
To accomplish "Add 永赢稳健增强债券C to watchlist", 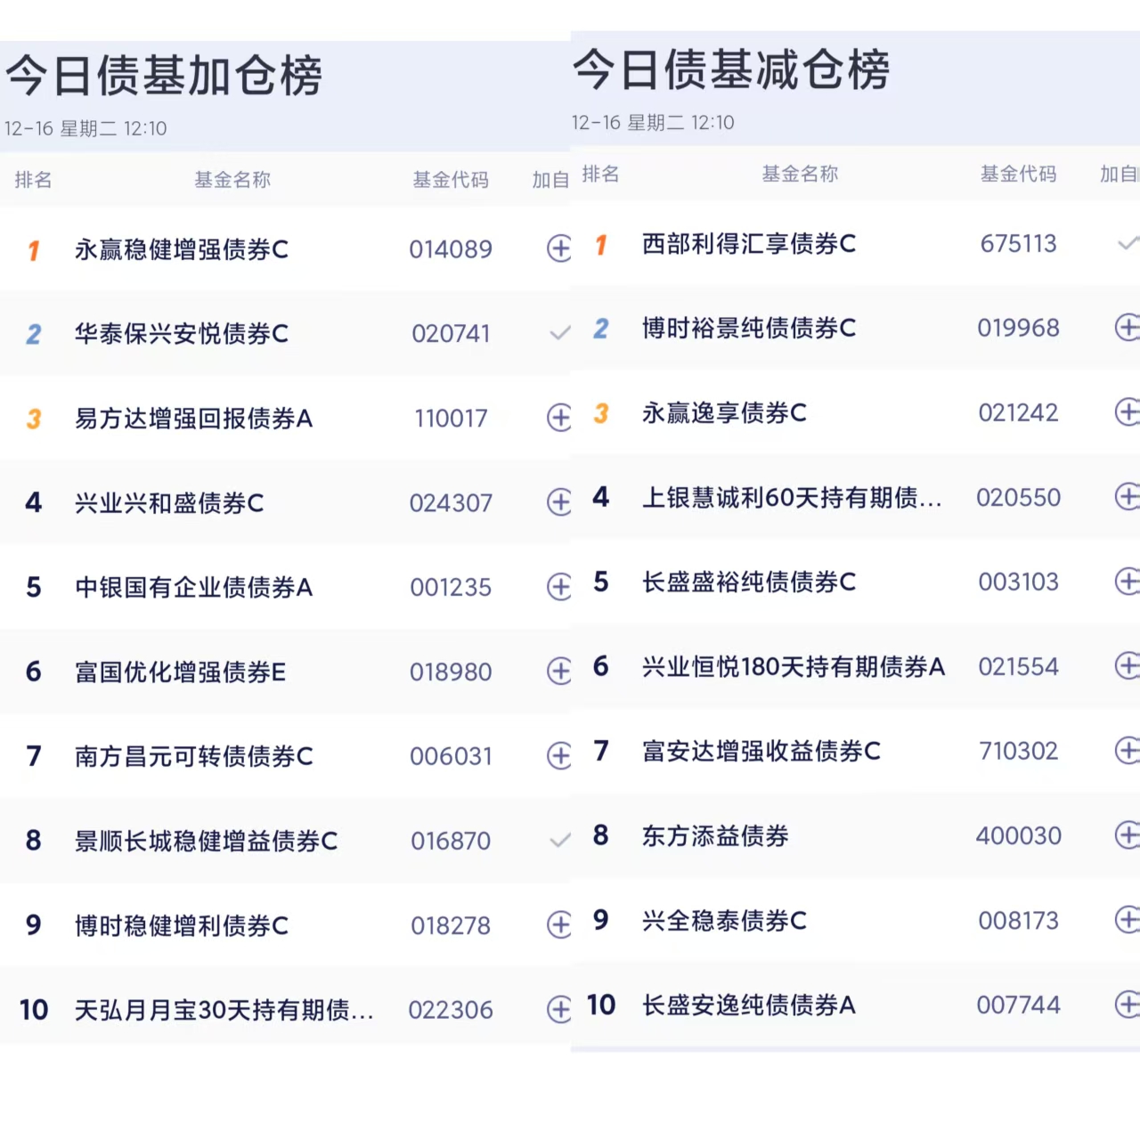I will click(x=558, y=248).
